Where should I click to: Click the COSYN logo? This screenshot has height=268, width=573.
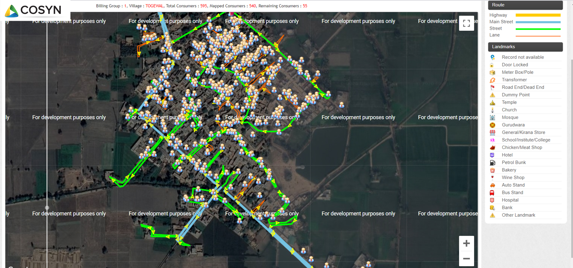point(33,10)
